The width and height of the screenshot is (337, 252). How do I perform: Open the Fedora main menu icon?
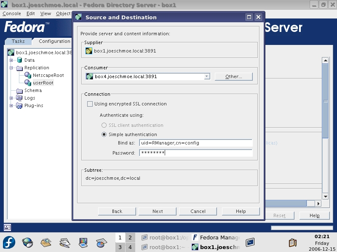(9, 243)
